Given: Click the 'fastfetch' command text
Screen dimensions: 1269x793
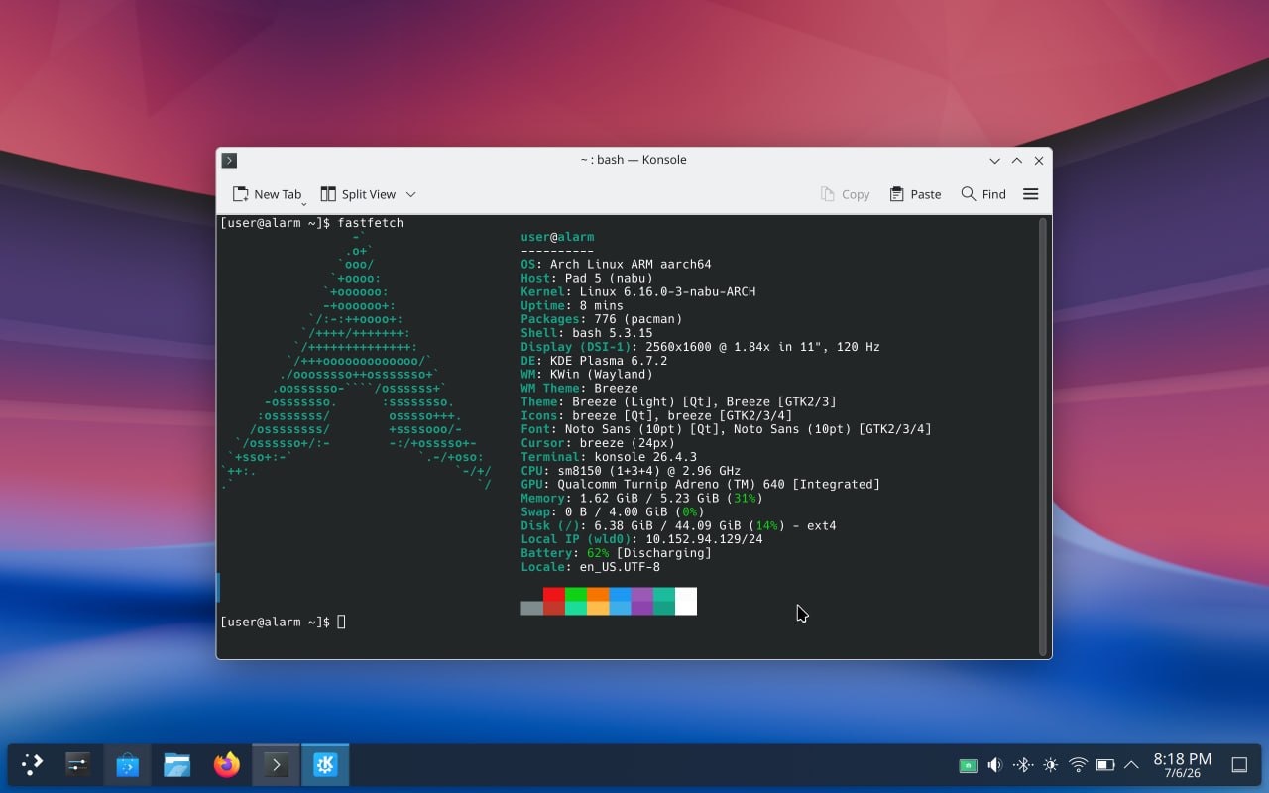Looking at the screenshot, I should (x=371, y=223).
